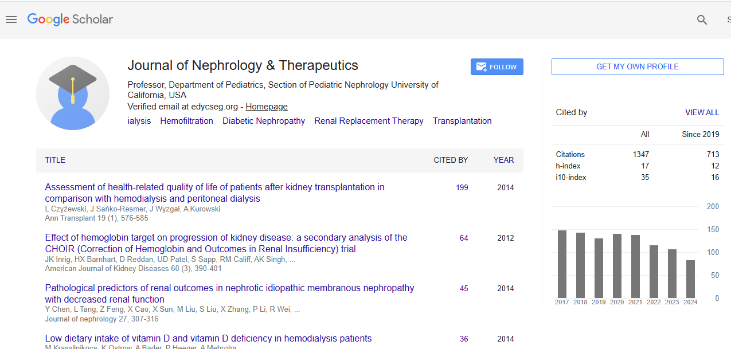This screenshot has height=349, width=731.
Task: Click the Google Scholar logo
Action: click(x=70, y=19)
